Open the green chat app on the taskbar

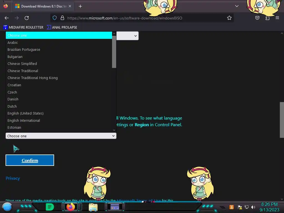click(50, 207)
